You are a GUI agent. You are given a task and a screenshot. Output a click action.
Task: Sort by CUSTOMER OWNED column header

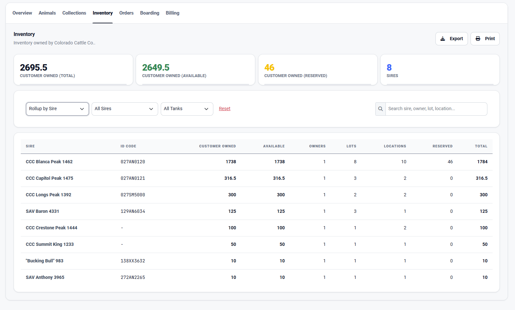coord(218,146)
